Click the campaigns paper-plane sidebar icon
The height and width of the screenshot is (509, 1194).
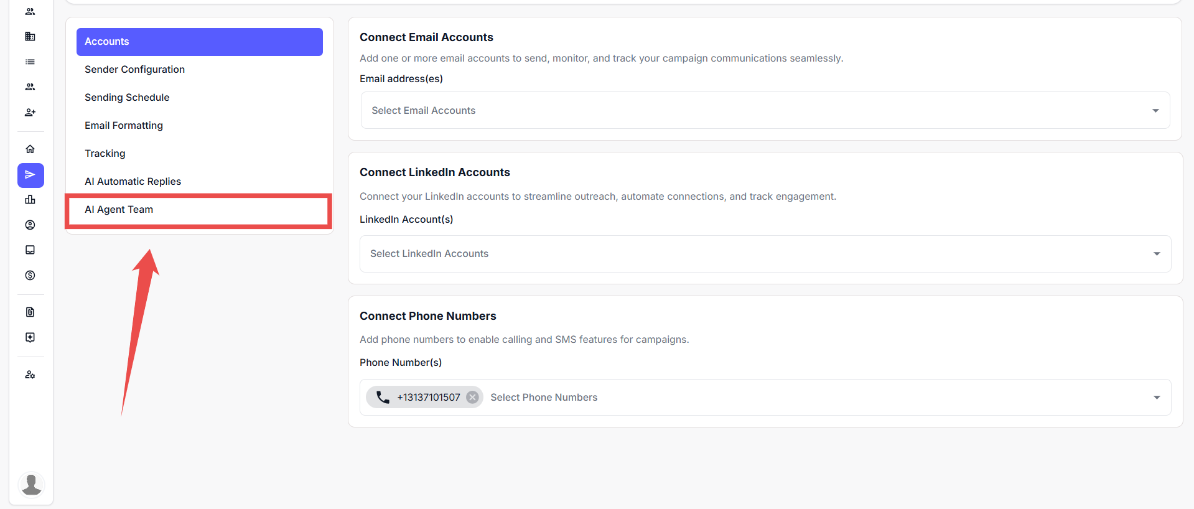pyautogui.click(x=30, y=175)
